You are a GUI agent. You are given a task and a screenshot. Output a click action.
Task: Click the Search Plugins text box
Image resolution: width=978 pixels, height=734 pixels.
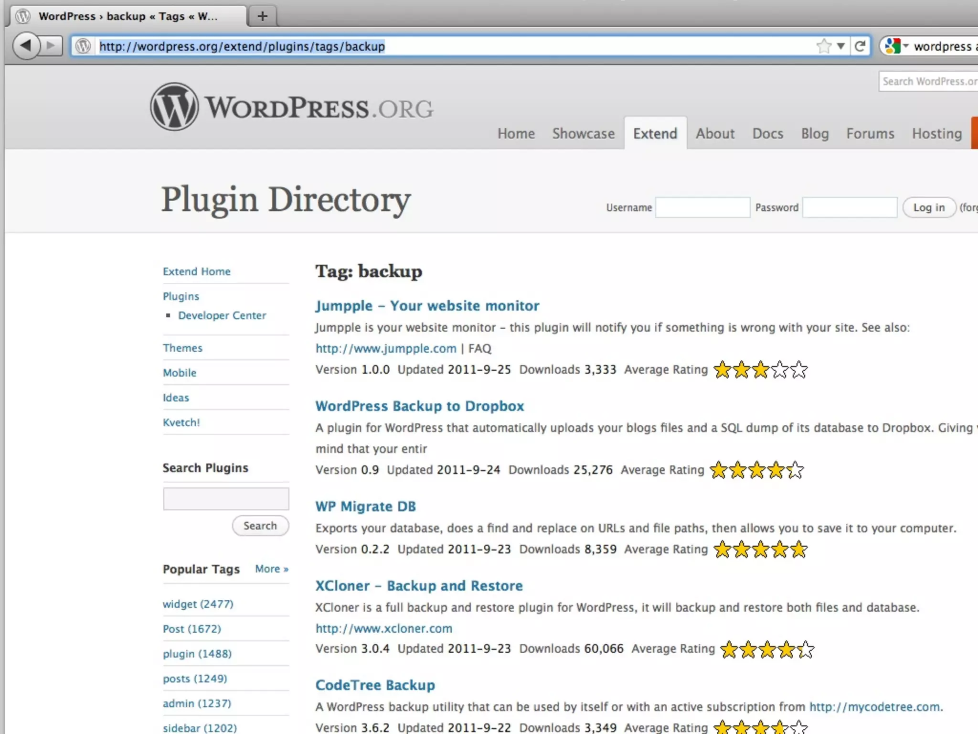(x=226, y=499)
